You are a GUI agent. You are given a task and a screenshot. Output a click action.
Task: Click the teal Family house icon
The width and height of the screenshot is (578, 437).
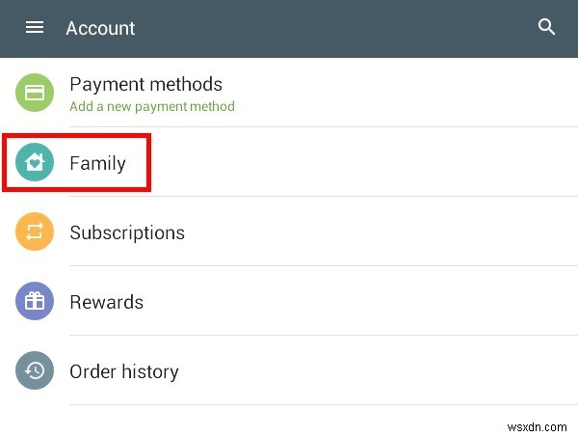35,163
